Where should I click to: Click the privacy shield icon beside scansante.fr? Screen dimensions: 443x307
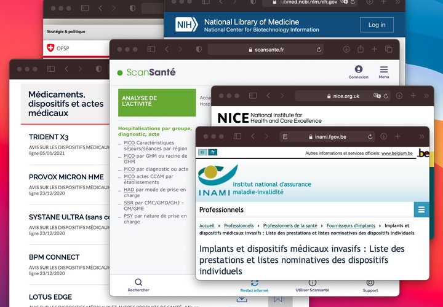tap(199, 49)
